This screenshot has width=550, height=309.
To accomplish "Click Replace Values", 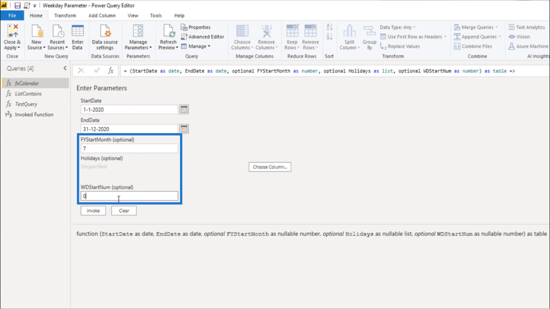I will pyautogui.click(x=400, y=46).
